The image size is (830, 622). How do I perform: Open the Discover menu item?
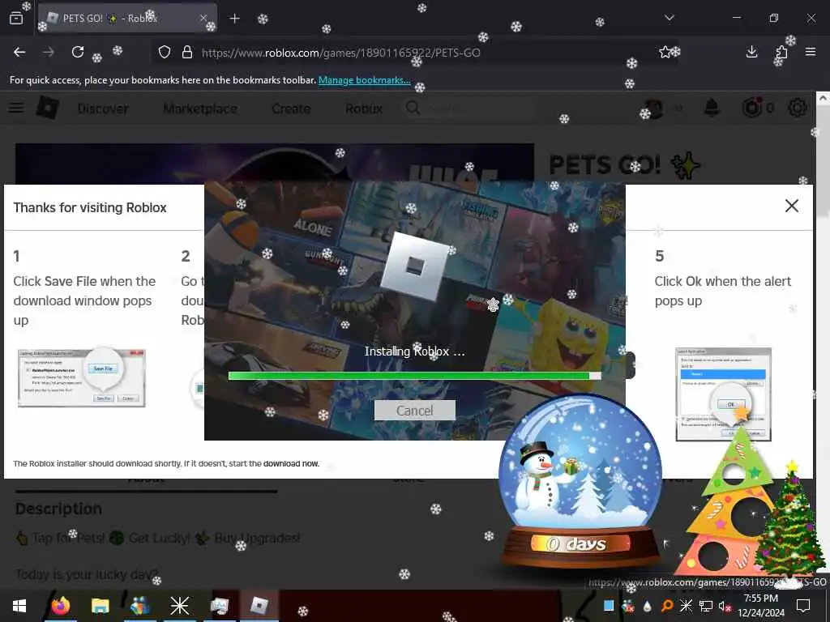click(103, 109)
